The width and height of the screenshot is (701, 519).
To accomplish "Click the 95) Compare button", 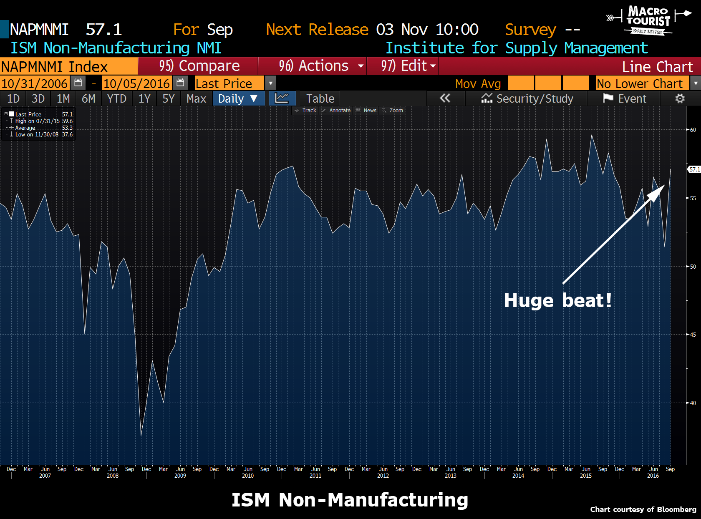I will tap(198, 66).
